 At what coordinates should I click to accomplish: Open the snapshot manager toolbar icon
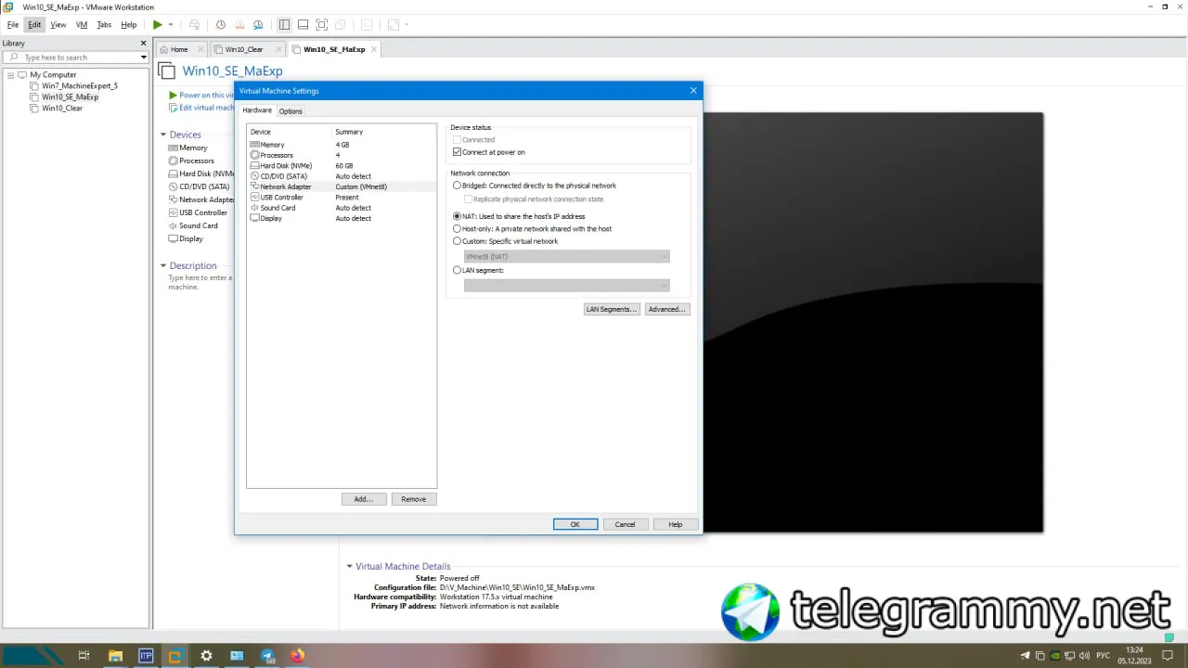258,25
